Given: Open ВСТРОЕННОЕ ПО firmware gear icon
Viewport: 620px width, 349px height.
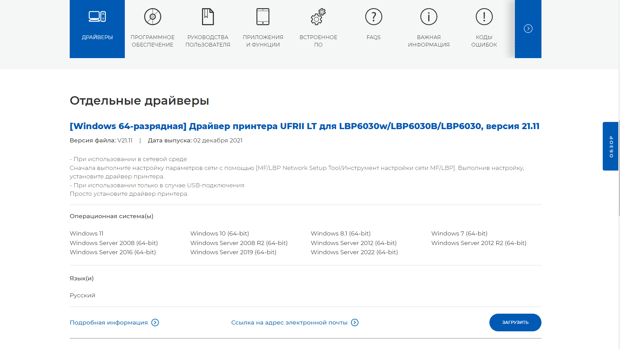Looking at the screenshot, I should pyautogui.click(x=318, y=16).
